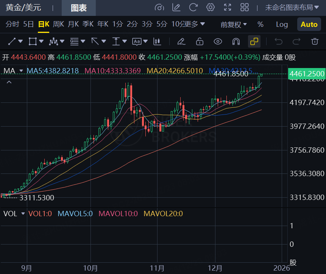The width and height of the screenshot is (326, 274).
Task: Select the trend line drawing tool
Action: [x=12, y=41]
